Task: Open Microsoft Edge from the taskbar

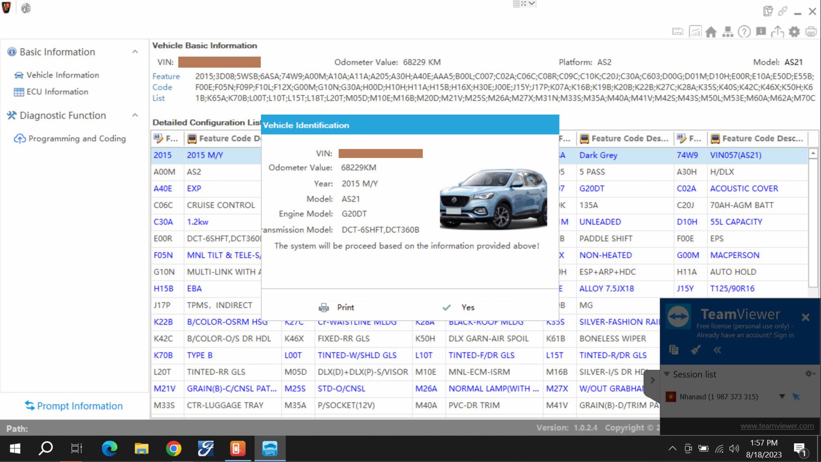Action: point(109,448)
